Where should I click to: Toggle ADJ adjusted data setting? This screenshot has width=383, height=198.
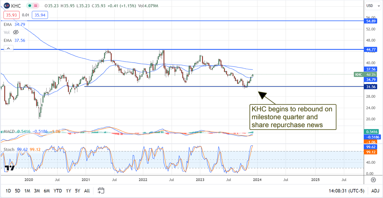pos(375,191)
